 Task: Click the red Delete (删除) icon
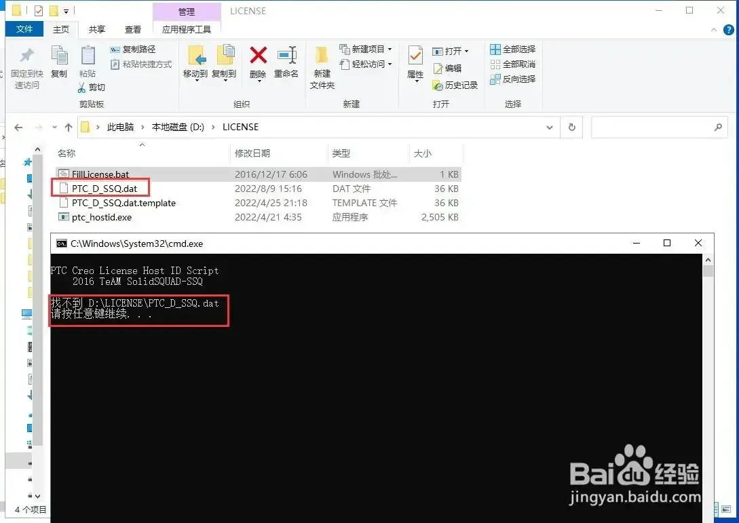[x=258, y=56]
